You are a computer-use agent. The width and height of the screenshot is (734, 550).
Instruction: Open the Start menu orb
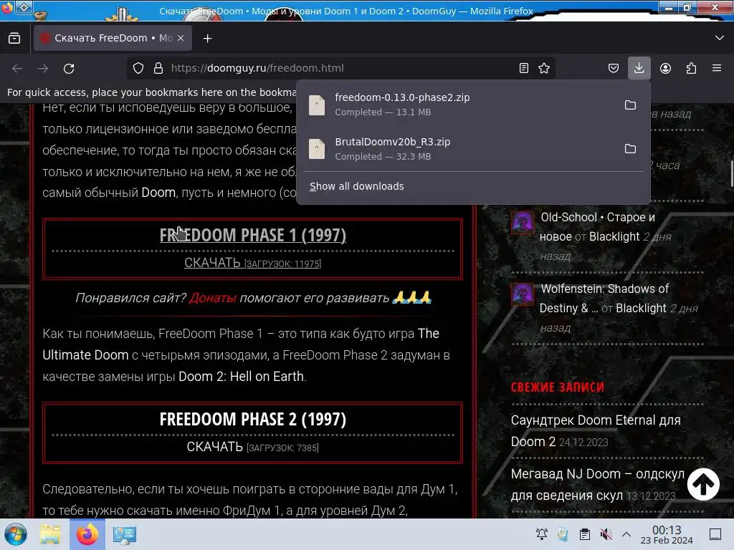pyautogui.click(x=16, y=534)
